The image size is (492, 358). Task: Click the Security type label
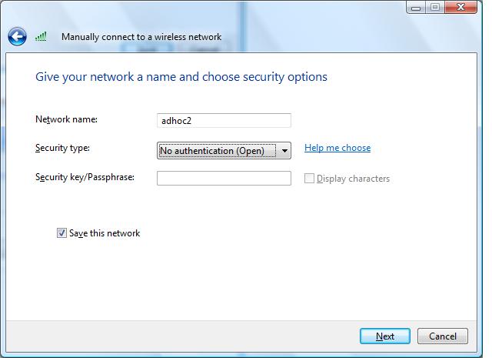(x=62, y=148)
